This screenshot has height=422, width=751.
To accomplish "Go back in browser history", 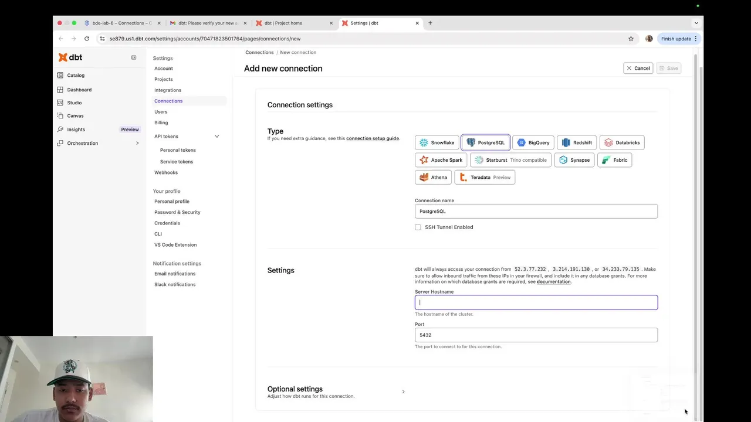I will pyautogui.click(x=61, y=39).
